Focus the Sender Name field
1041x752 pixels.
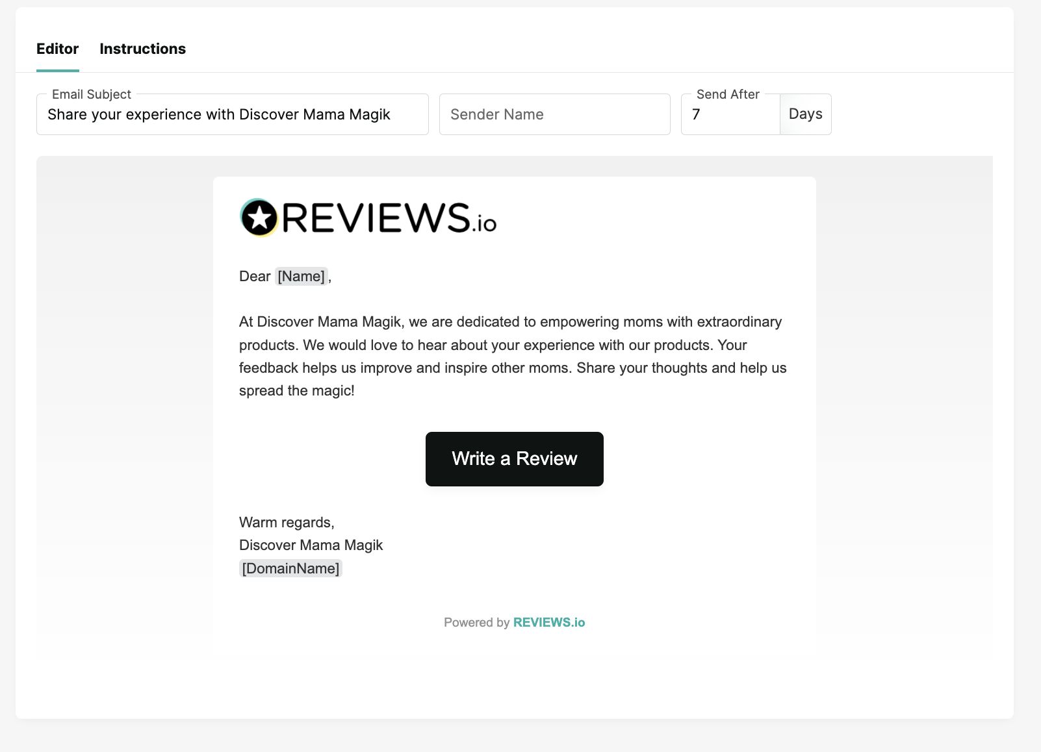click(554, 115)
